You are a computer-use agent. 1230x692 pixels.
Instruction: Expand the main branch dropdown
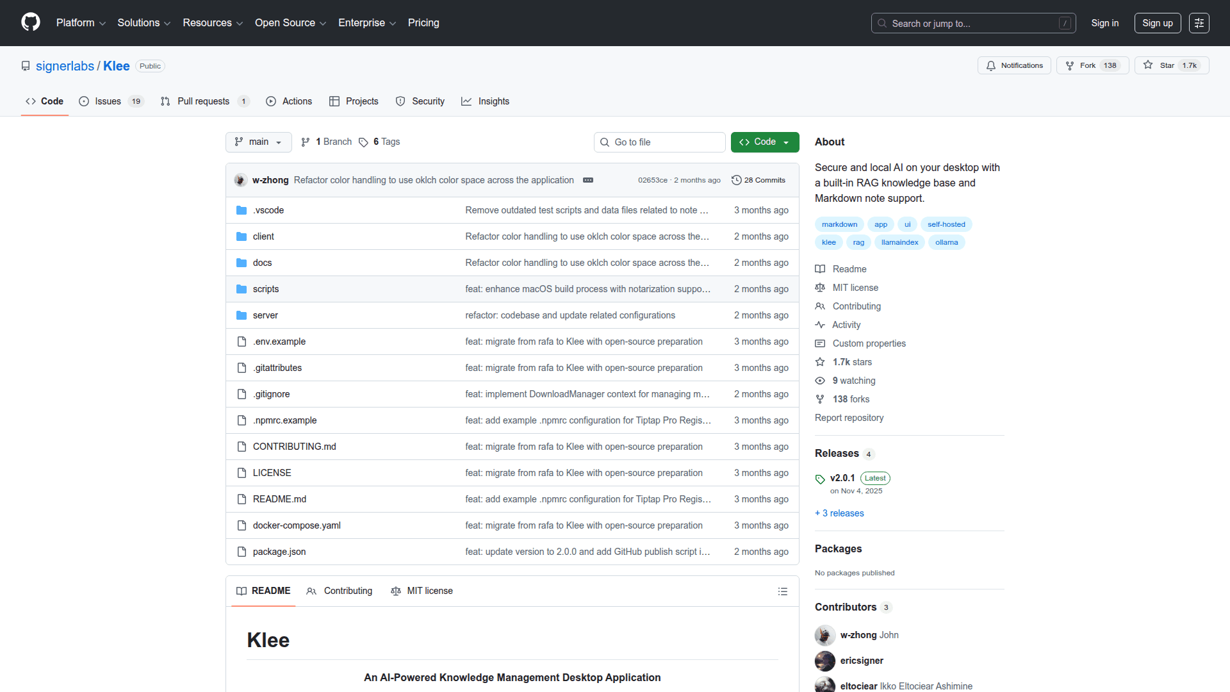[258, 142]
